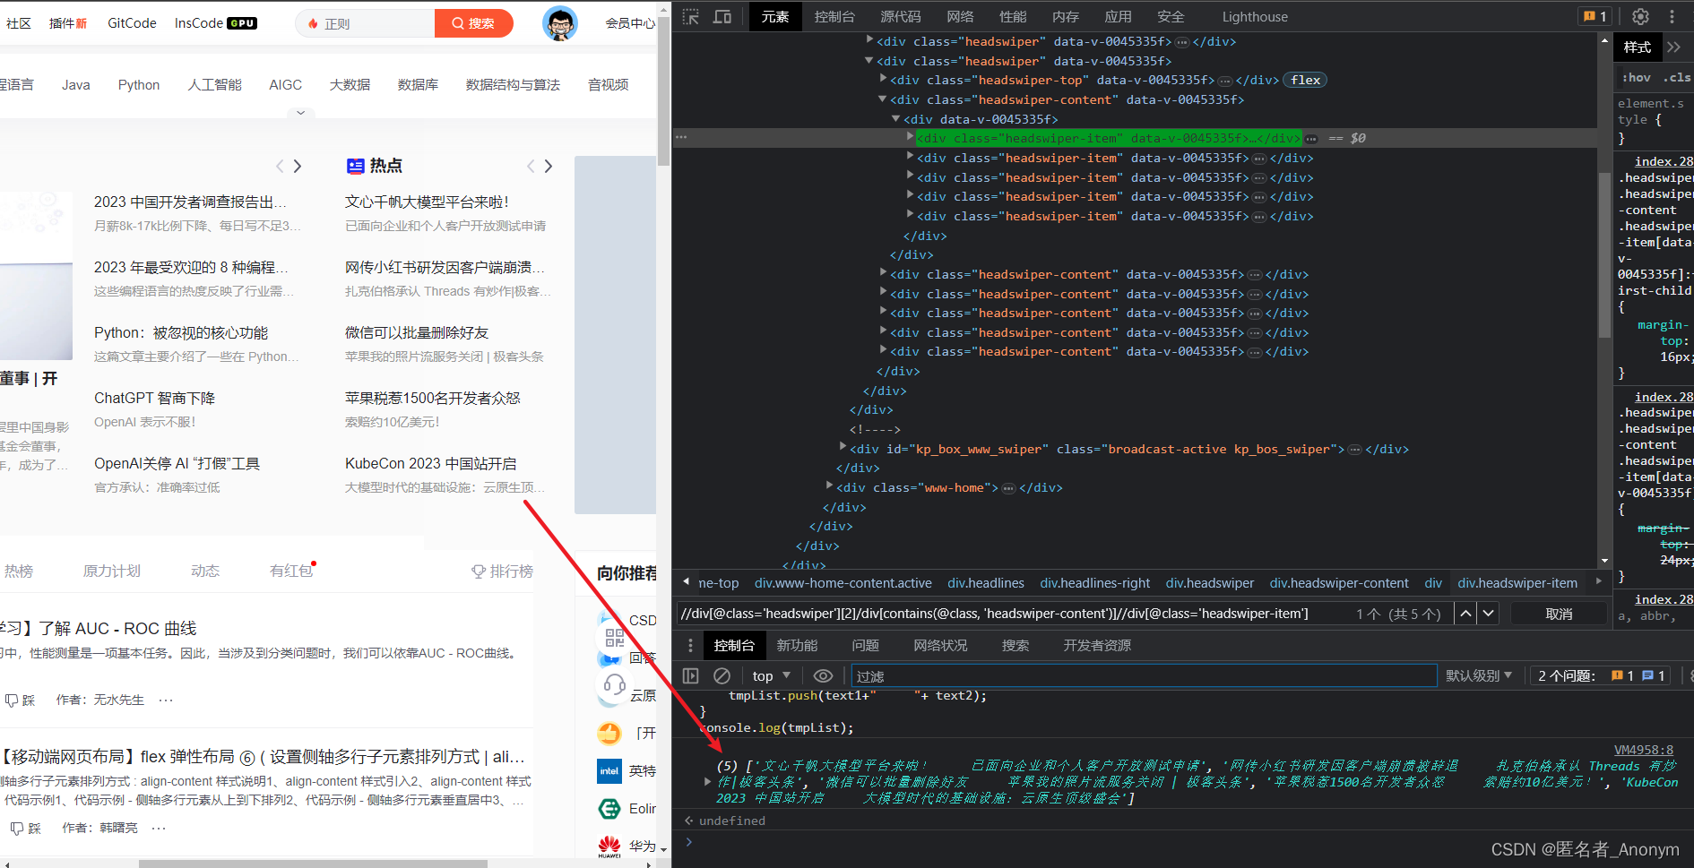This screenshot has width=1694, height=868.
Task: Click the issues warning counter badge
Action: coord(1595,16)
